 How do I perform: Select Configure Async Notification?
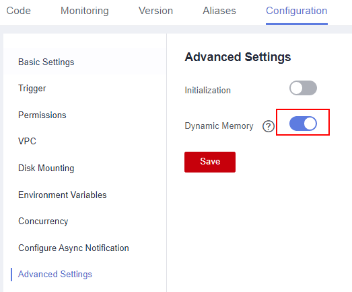coord(73,248)
